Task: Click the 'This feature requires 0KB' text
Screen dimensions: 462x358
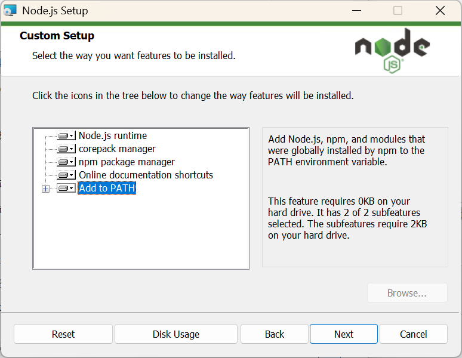Action: coord(347,218)
